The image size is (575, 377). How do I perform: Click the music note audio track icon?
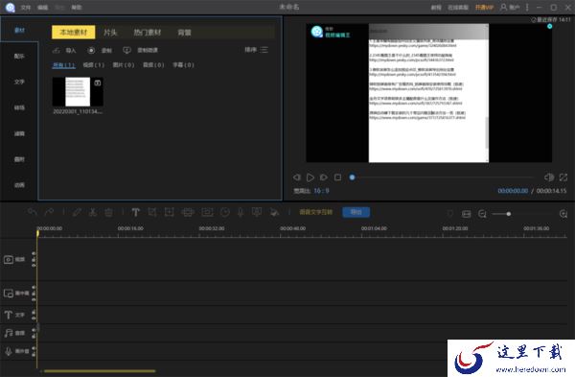(x=8, y=333)
